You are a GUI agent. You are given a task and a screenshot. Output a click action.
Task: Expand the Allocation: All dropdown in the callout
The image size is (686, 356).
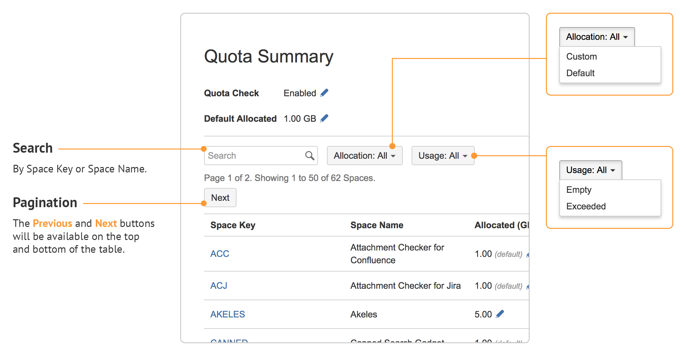[x=597, y=36]
